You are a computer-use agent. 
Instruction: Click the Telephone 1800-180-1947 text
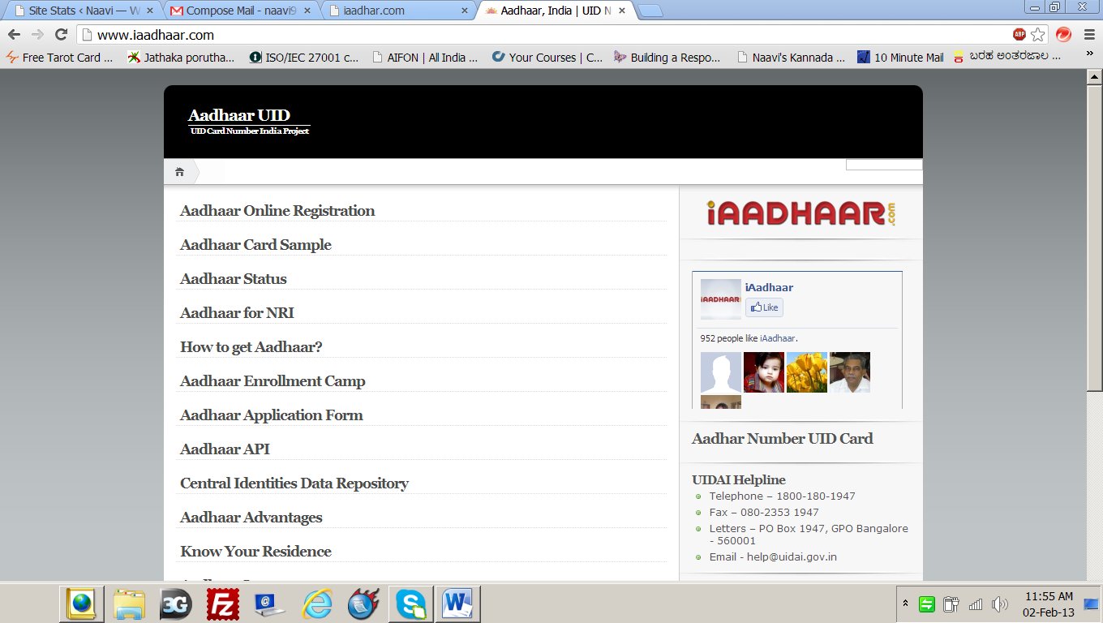click(782, 496)
